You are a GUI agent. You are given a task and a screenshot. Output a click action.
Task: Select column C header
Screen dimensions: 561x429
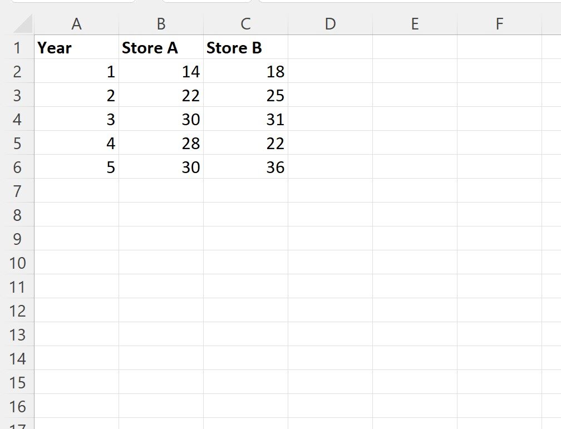[245, 24]
